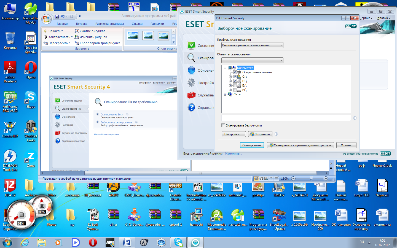Enable the F:\ drive checkbox

[235, 90]
